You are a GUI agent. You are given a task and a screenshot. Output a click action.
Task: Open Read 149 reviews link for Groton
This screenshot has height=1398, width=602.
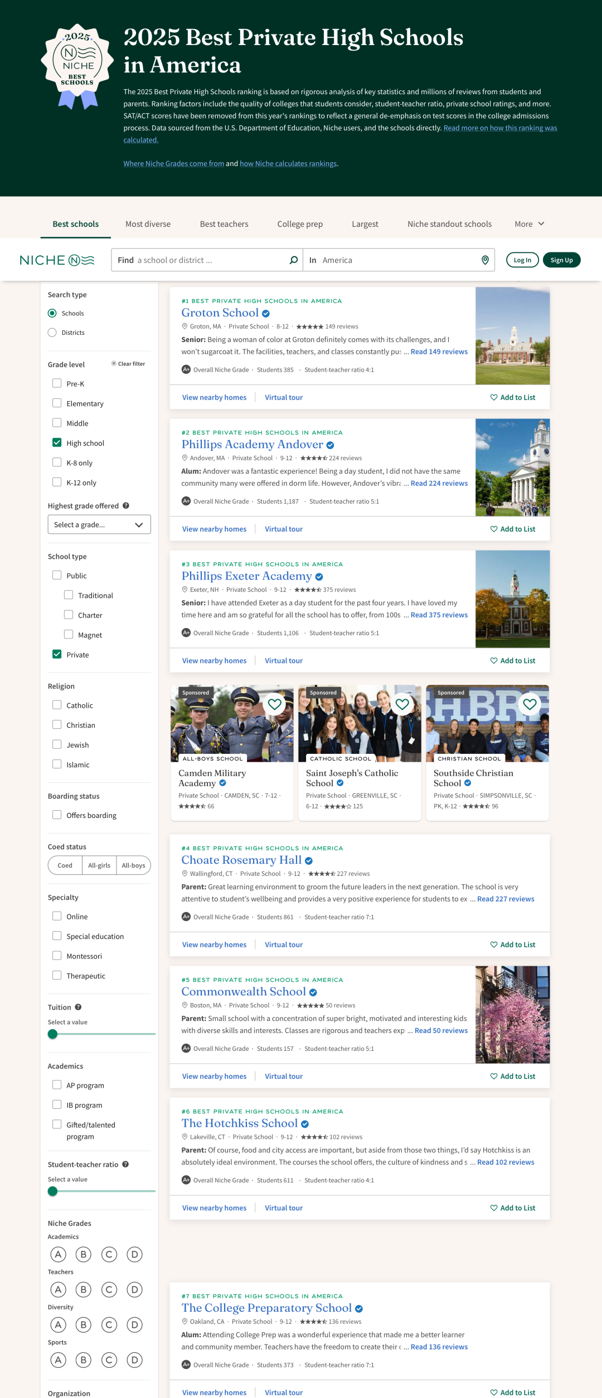(x=439, y=352)
